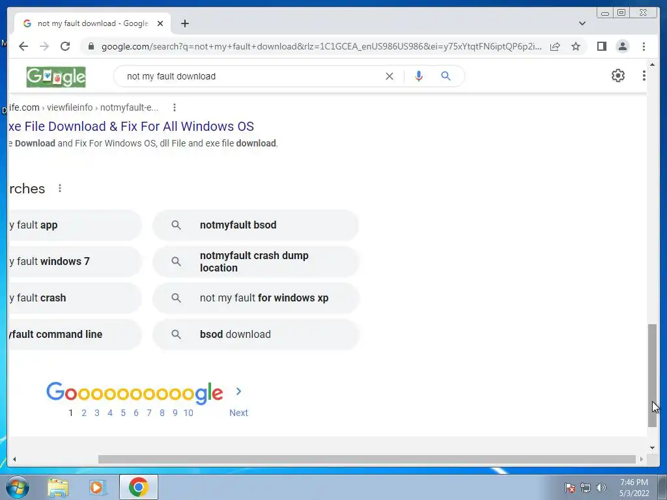Search related 'fault app' suggestion

pyautogui.click(x=74, y=225)
